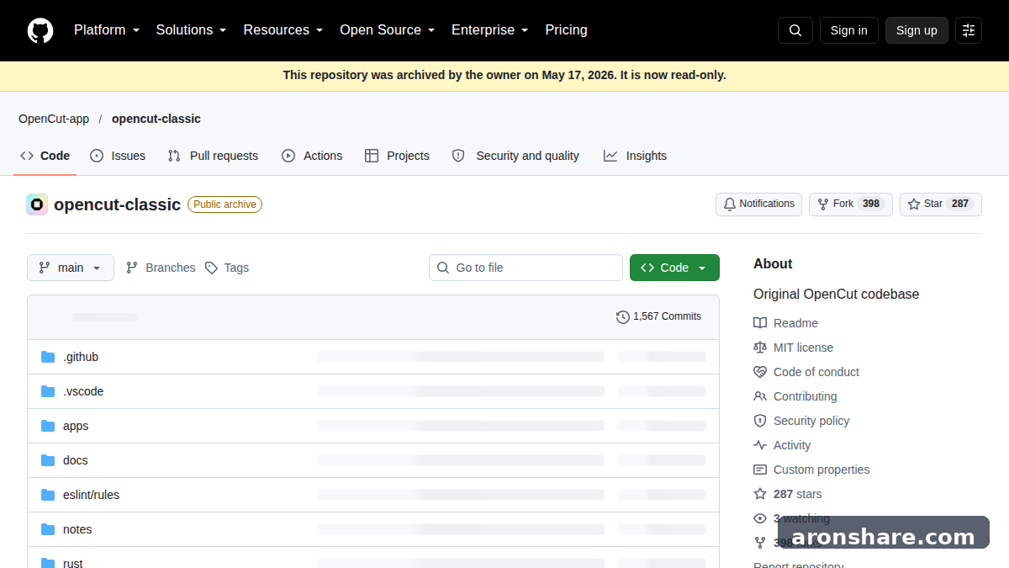Click the Sign up button
The image size is (1009, 568).
(917, 30)
